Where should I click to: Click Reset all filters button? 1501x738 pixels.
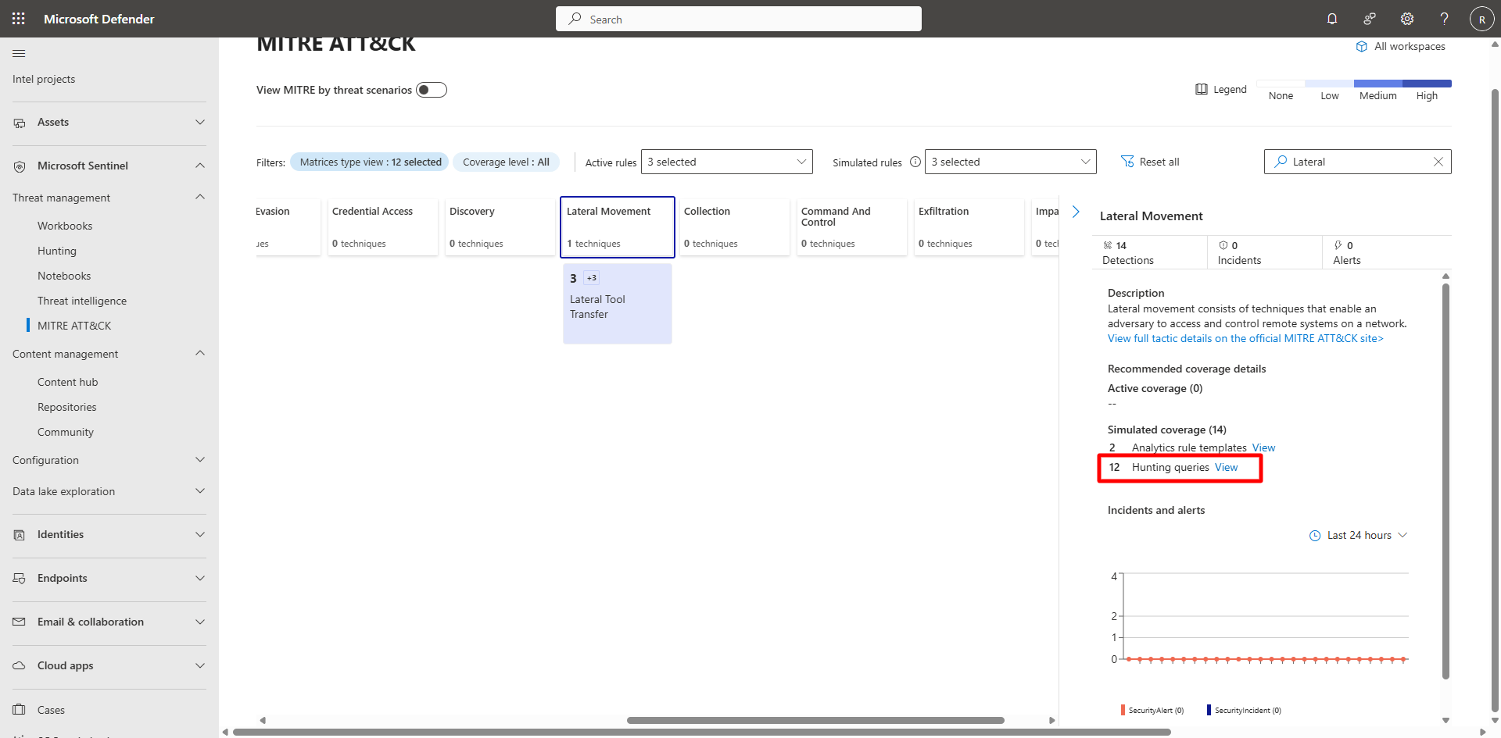[x=1150, y=162]
